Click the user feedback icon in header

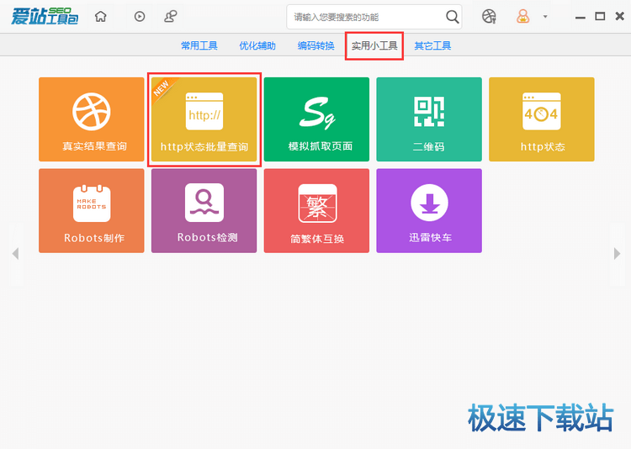click(x=171, y=17)
